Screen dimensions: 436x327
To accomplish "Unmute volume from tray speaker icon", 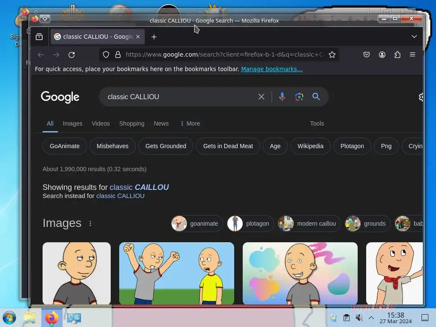I will 359,318.
